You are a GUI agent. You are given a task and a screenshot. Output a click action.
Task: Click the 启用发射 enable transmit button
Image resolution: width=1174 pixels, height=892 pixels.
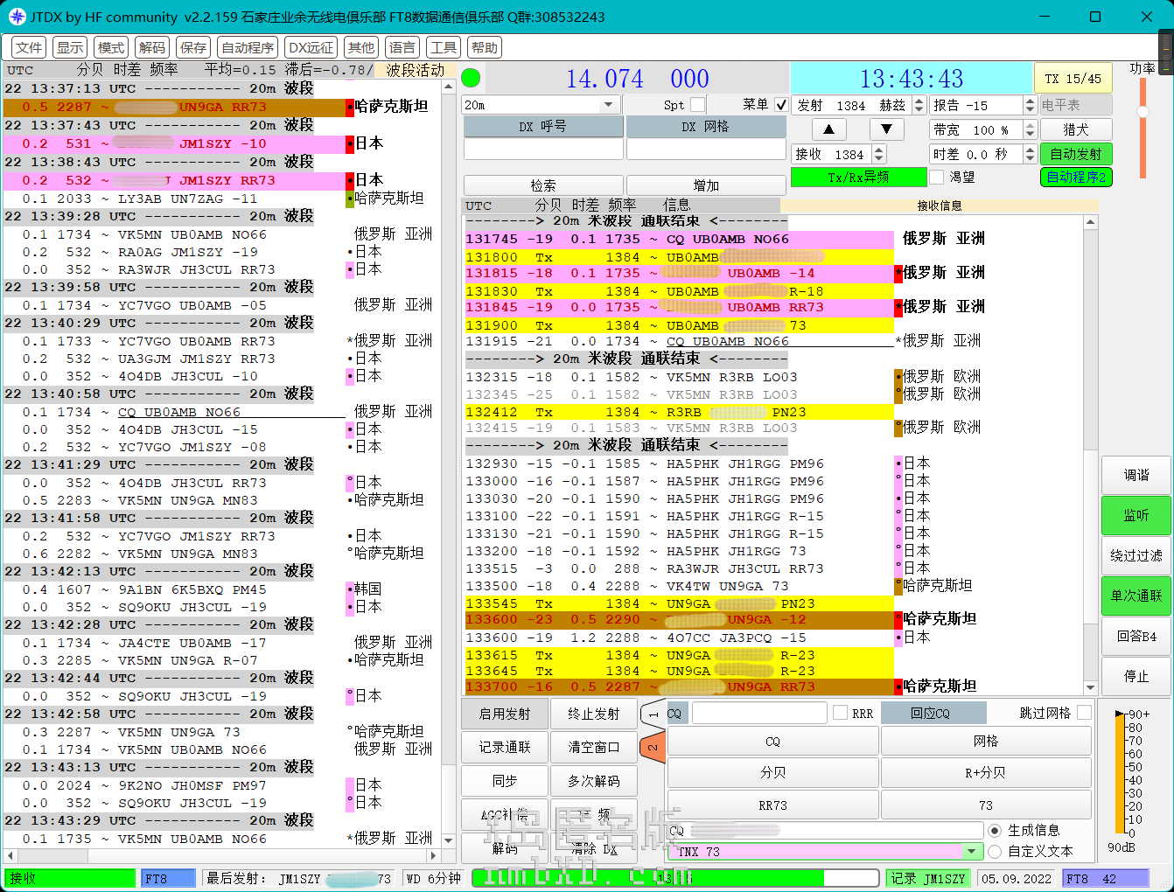pyautogui.click(x=505, y=714)
